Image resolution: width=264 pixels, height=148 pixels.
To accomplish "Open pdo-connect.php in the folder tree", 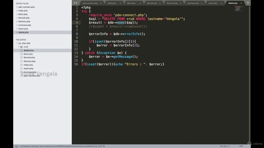I will (x=32, y=76).
